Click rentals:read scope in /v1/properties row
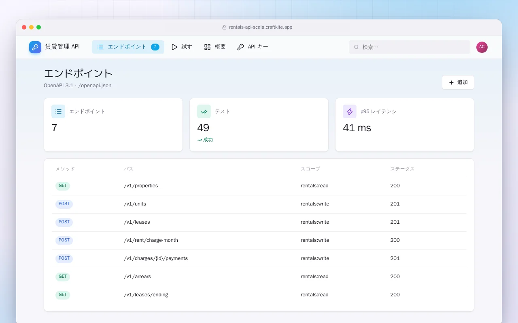The image size is (518, 323). pos(314,186)
